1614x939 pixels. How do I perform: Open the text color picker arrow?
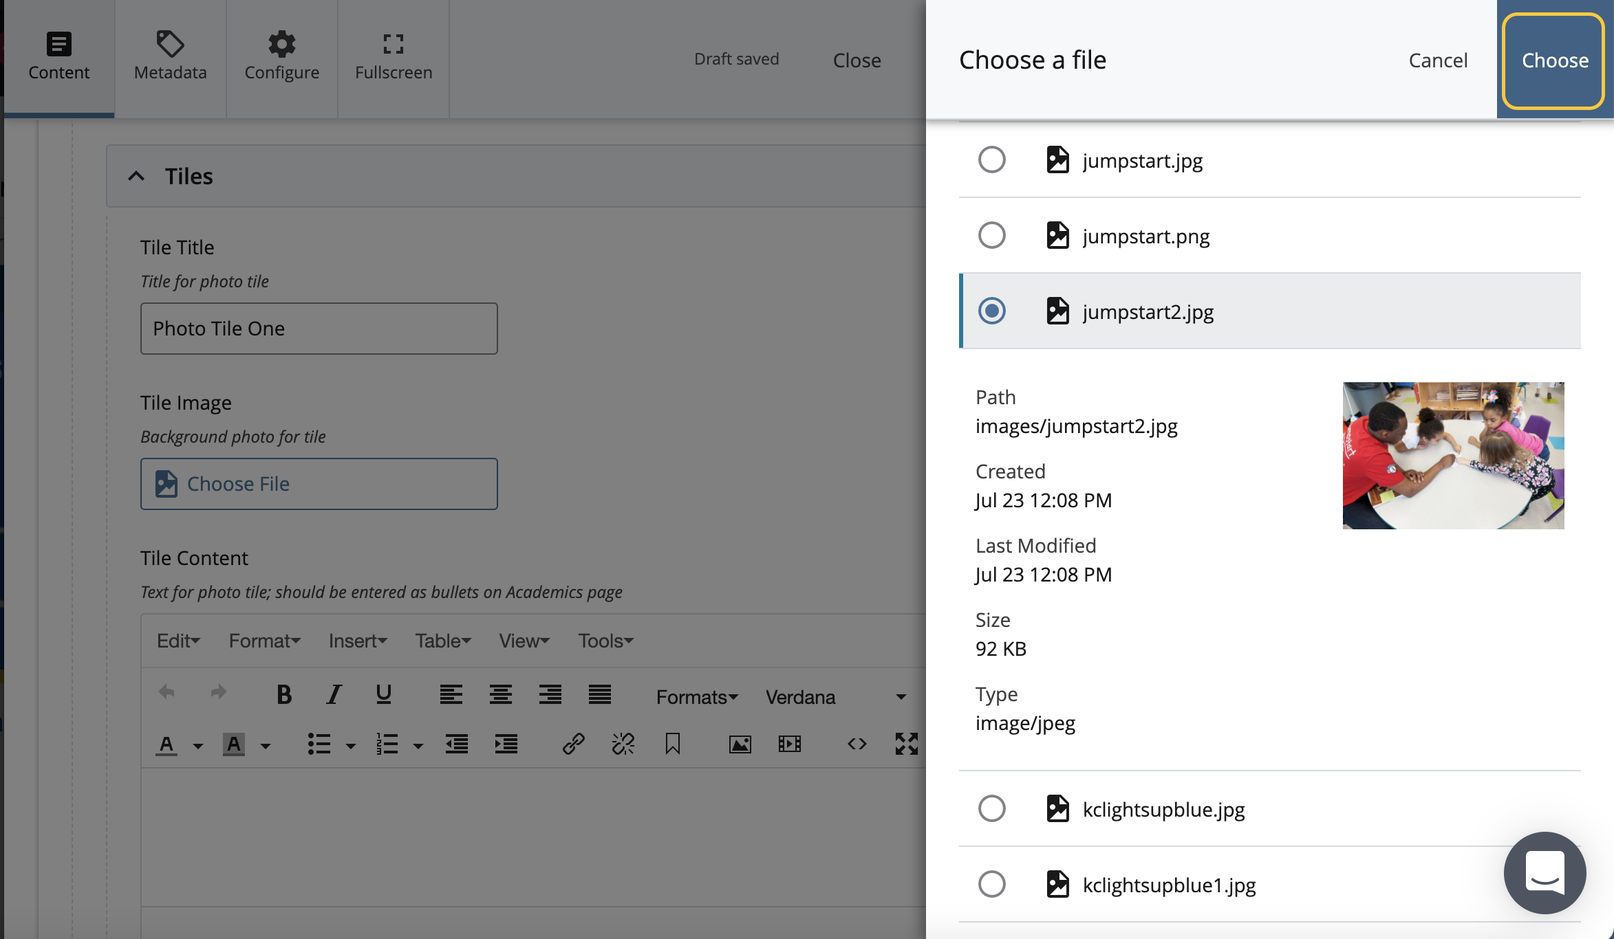pos(198,746)
